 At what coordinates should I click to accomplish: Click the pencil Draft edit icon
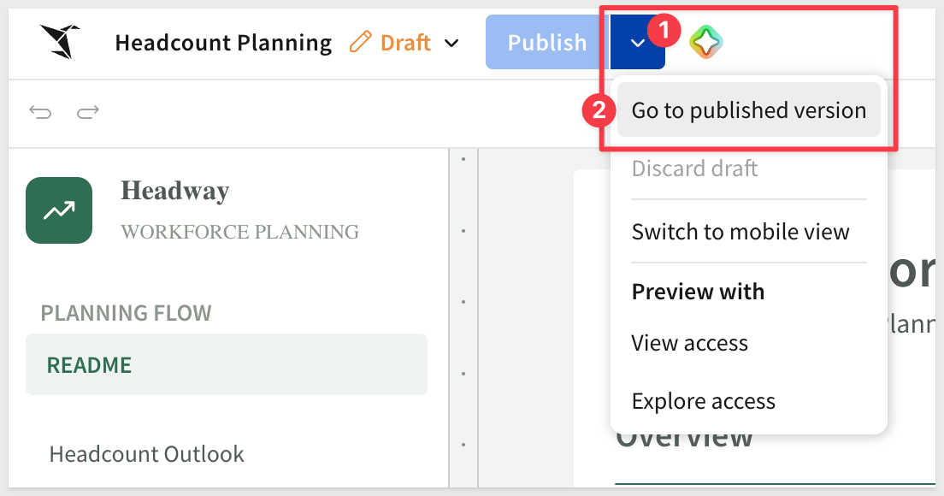360,42
